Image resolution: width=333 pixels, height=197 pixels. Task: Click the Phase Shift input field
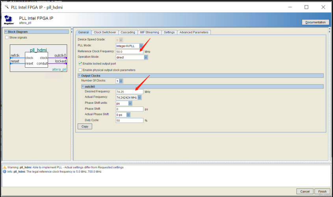(130, 109)
